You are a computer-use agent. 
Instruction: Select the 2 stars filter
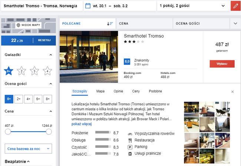(22, 71)
